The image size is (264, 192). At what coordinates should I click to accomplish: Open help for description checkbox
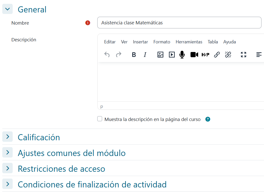[x=208, y=119]
